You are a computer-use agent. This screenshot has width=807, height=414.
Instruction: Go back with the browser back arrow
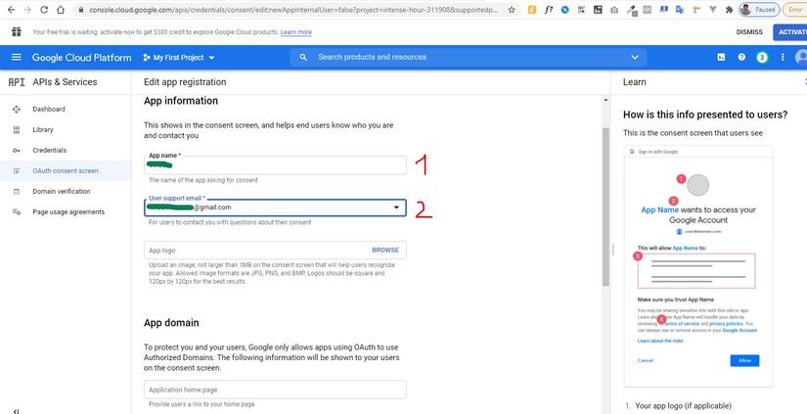11,10
